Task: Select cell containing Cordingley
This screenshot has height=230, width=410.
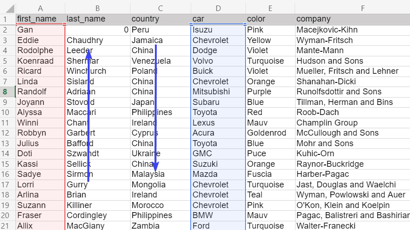Action: pos(97,215)
